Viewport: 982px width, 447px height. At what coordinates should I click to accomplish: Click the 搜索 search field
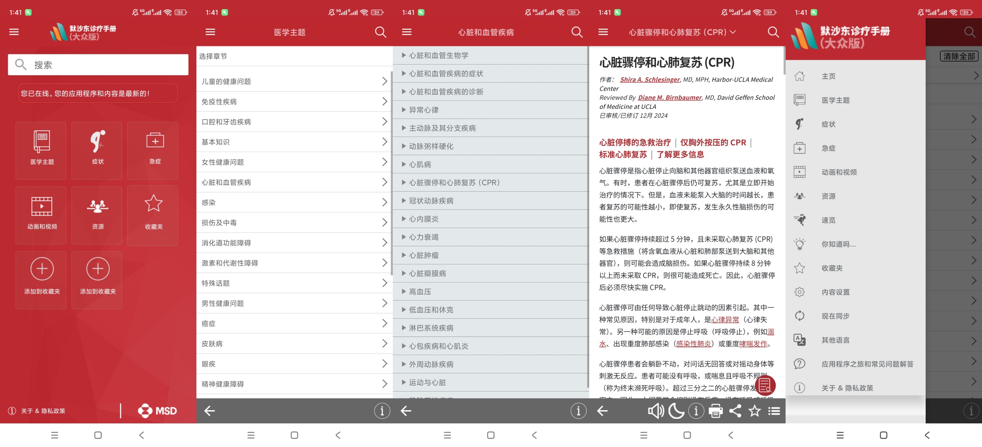[x=98, y=65]
